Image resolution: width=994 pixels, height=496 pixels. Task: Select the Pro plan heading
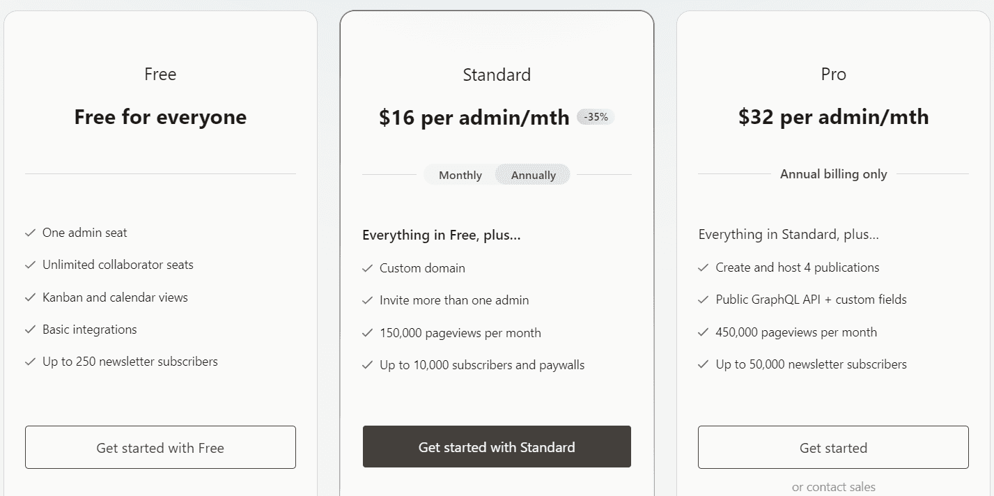(833, 74)
